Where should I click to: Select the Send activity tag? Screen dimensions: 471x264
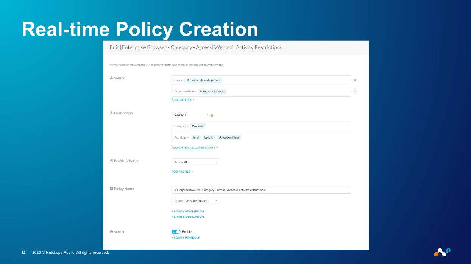click(x=195, y=137)
